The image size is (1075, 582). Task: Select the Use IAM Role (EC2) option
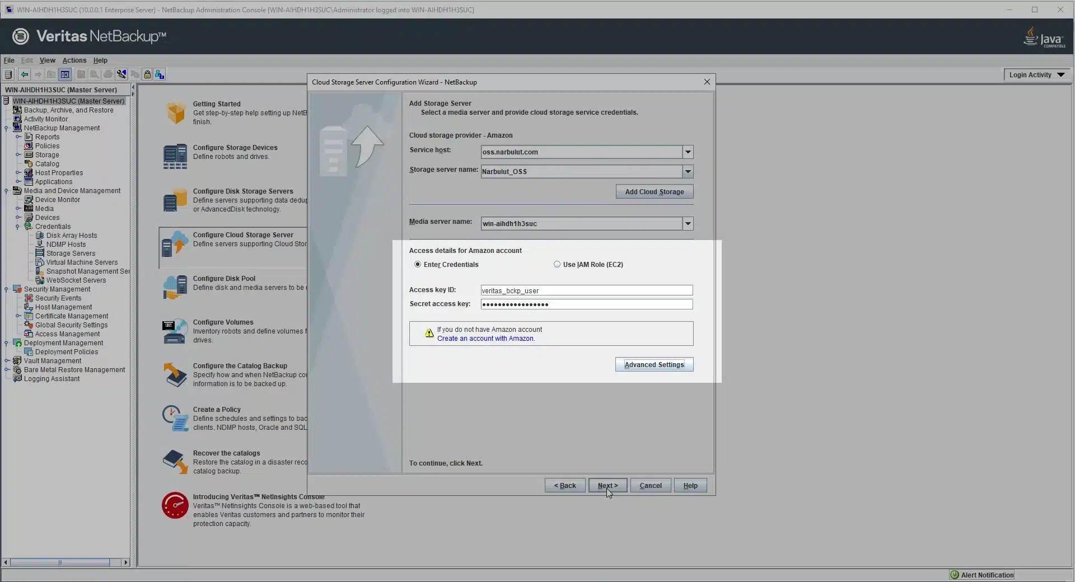pos(557,265)
